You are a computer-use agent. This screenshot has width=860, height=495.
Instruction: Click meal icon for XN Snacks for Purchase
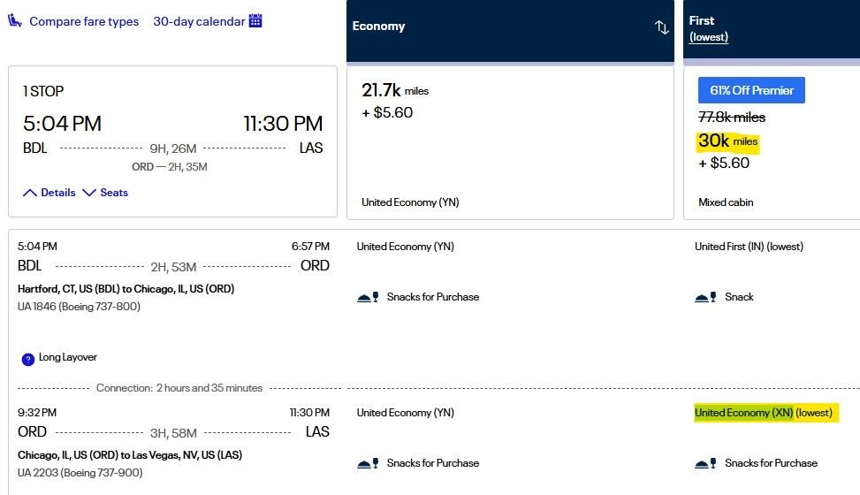tap(705, 464)
